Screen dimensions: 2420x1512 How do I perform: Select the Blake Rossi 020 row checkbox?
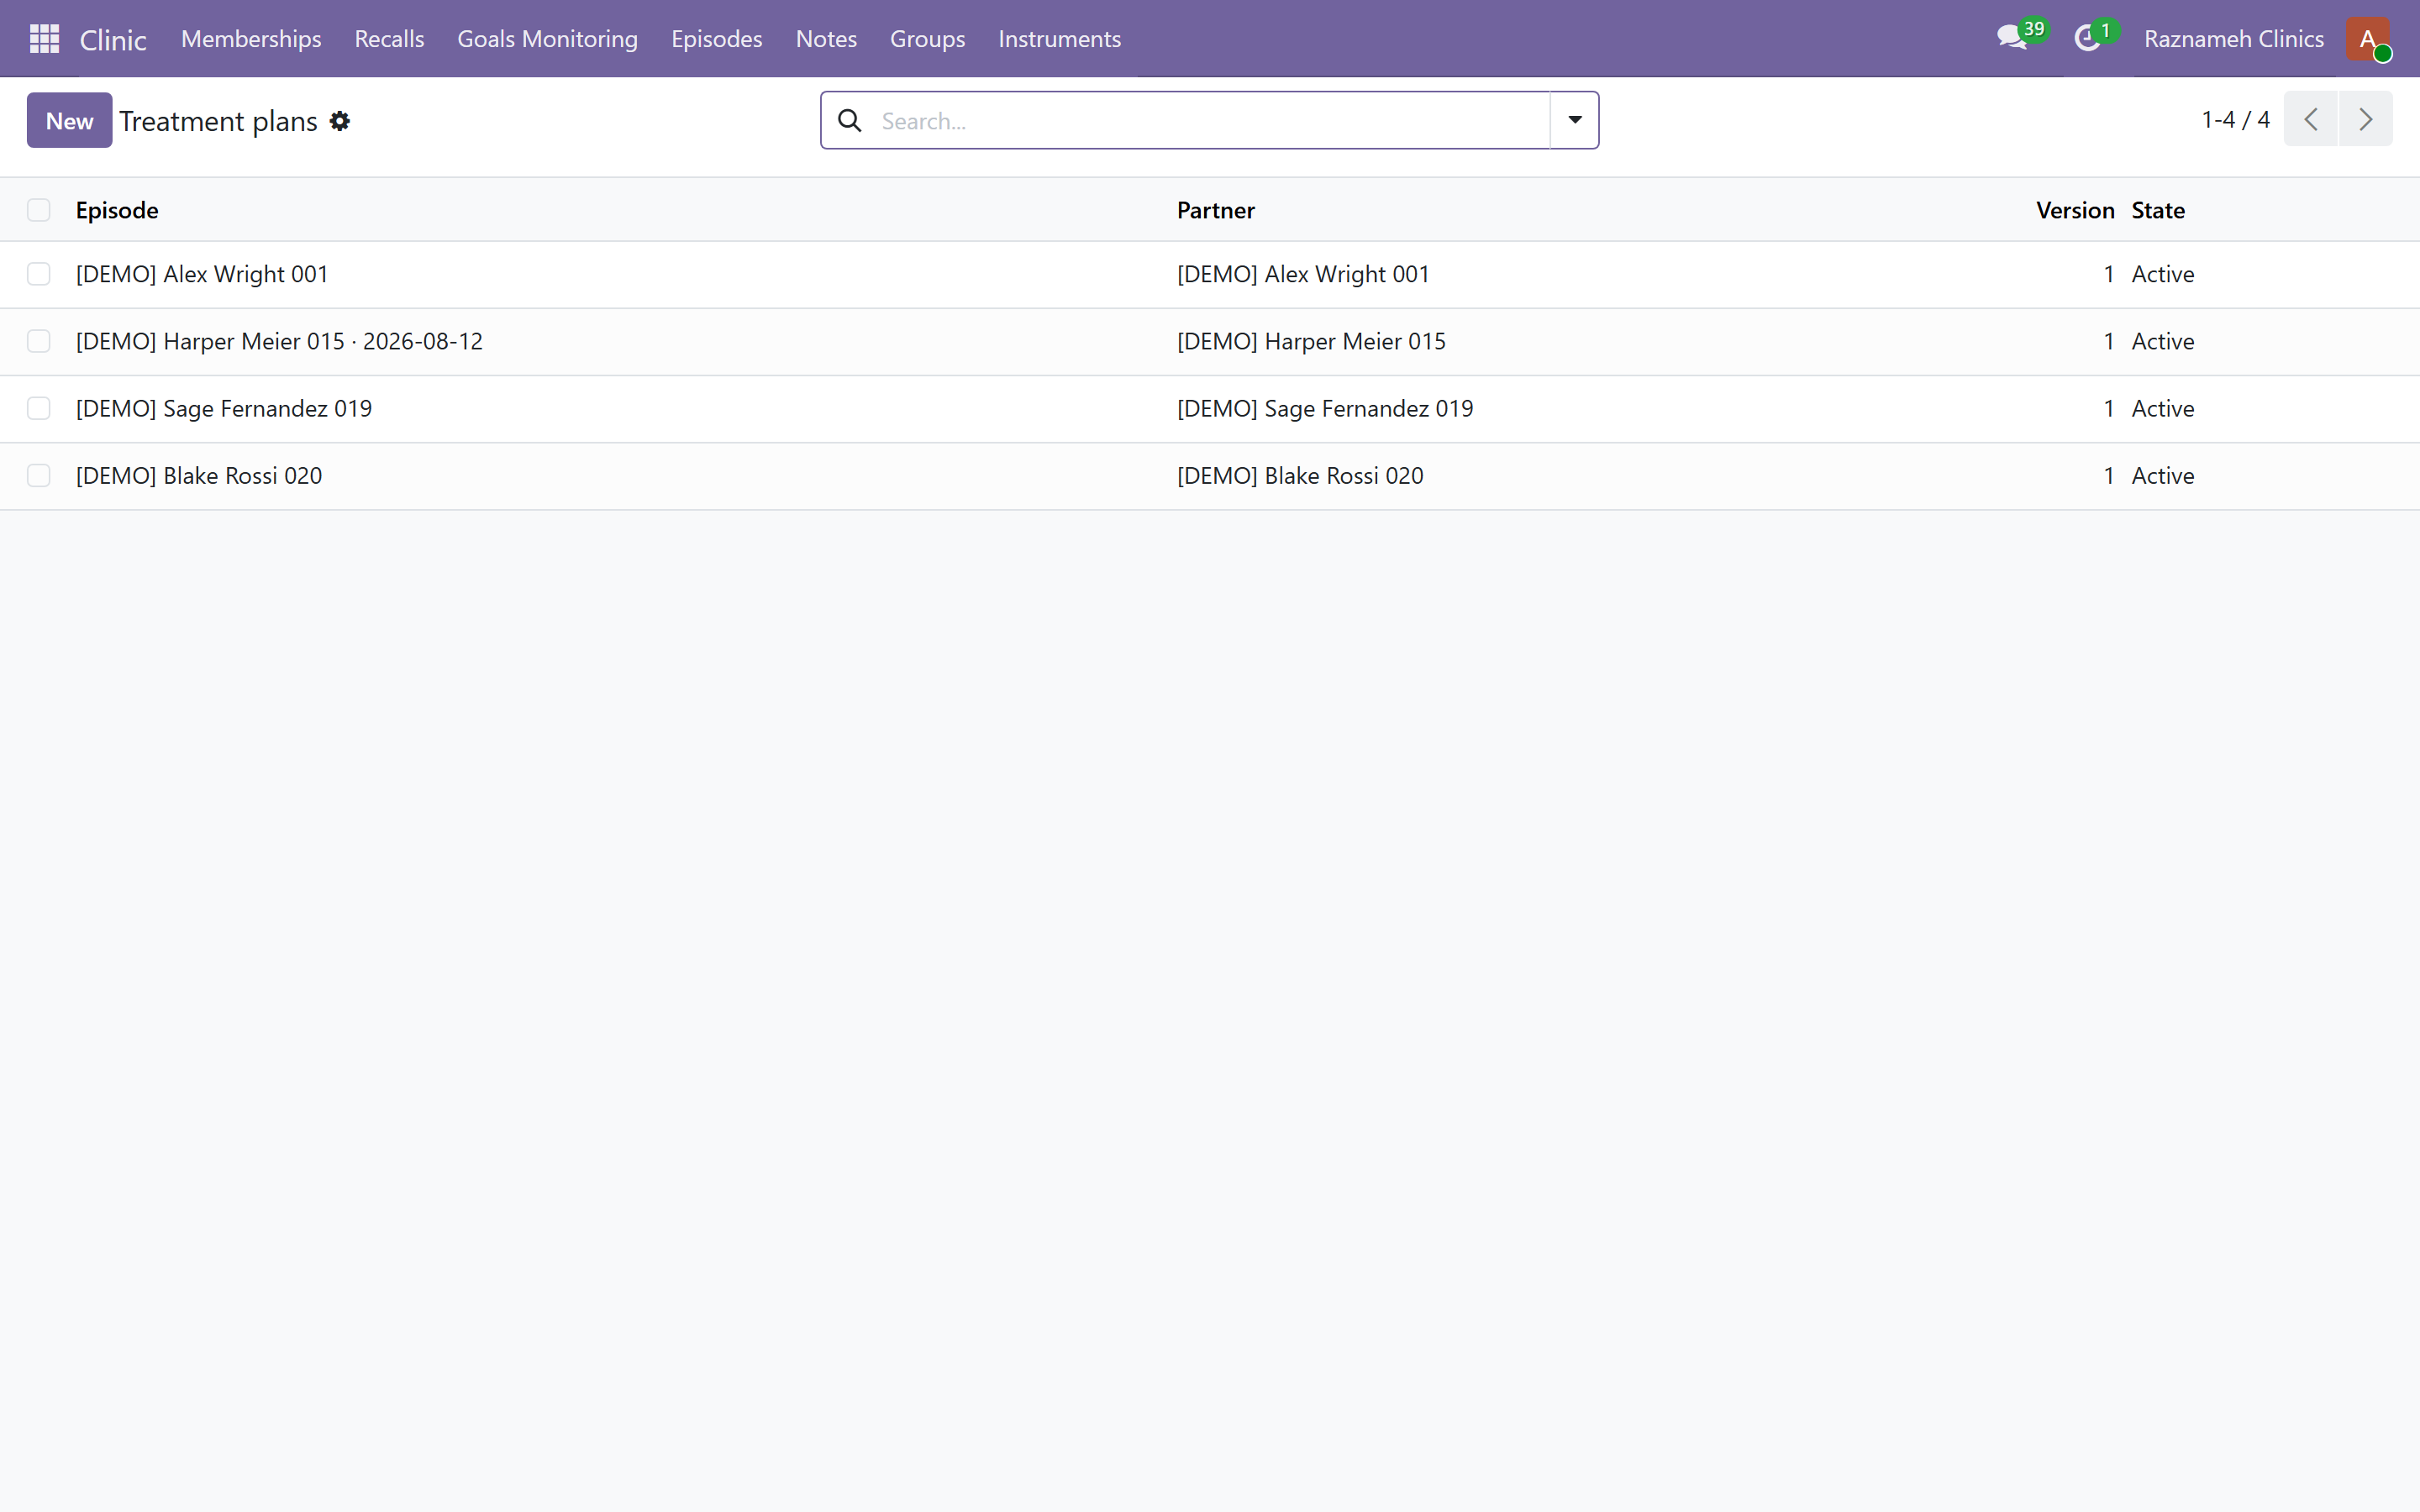39,475
